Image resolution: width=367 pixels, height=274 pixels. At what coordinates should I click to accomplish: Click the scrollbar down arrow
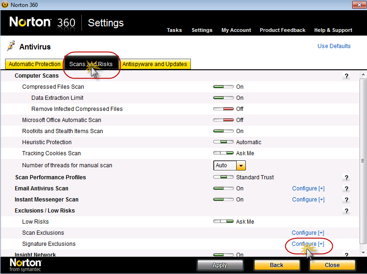363,253
